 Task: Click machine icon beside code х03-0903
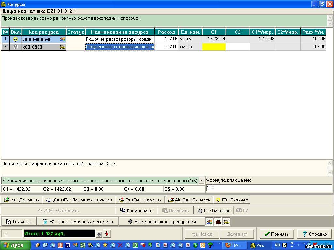click(63, 47)
